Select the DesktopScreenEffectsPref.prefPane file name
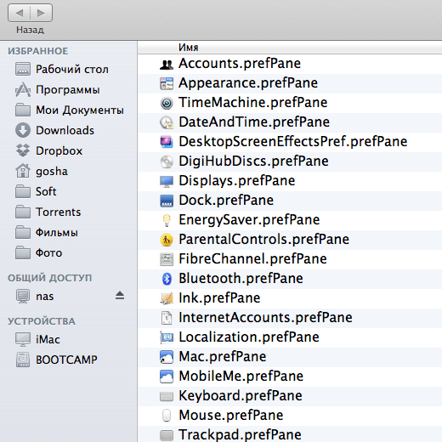The image size is (442, 442). tap(292, 142)
